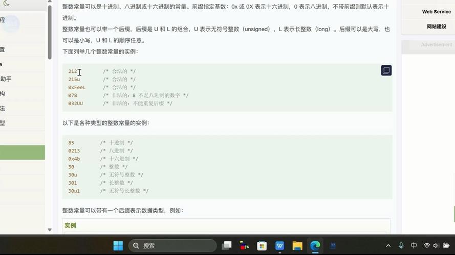This screenshot has height=255, width=455.
Task: Click the text 下面列举几个整数常量的实例
Action: tap(99, 52)
